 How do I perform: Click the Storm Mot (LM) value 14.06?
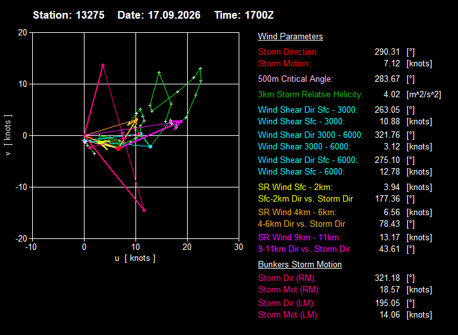tap(390, 315)
